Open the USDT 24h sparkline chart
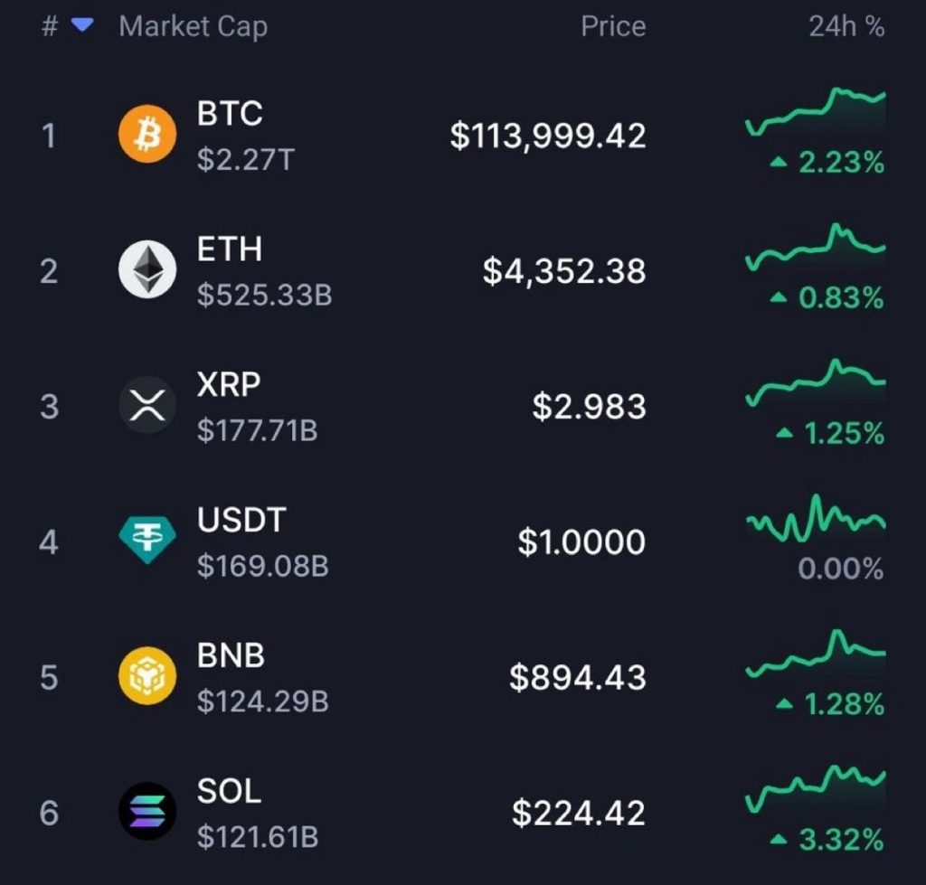The width and height of the screenshot is (926, 885). tap(815, 517)
